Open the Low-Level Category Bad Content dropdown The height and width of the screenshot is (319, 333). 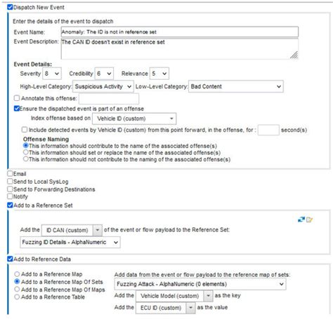coord(236,86)
